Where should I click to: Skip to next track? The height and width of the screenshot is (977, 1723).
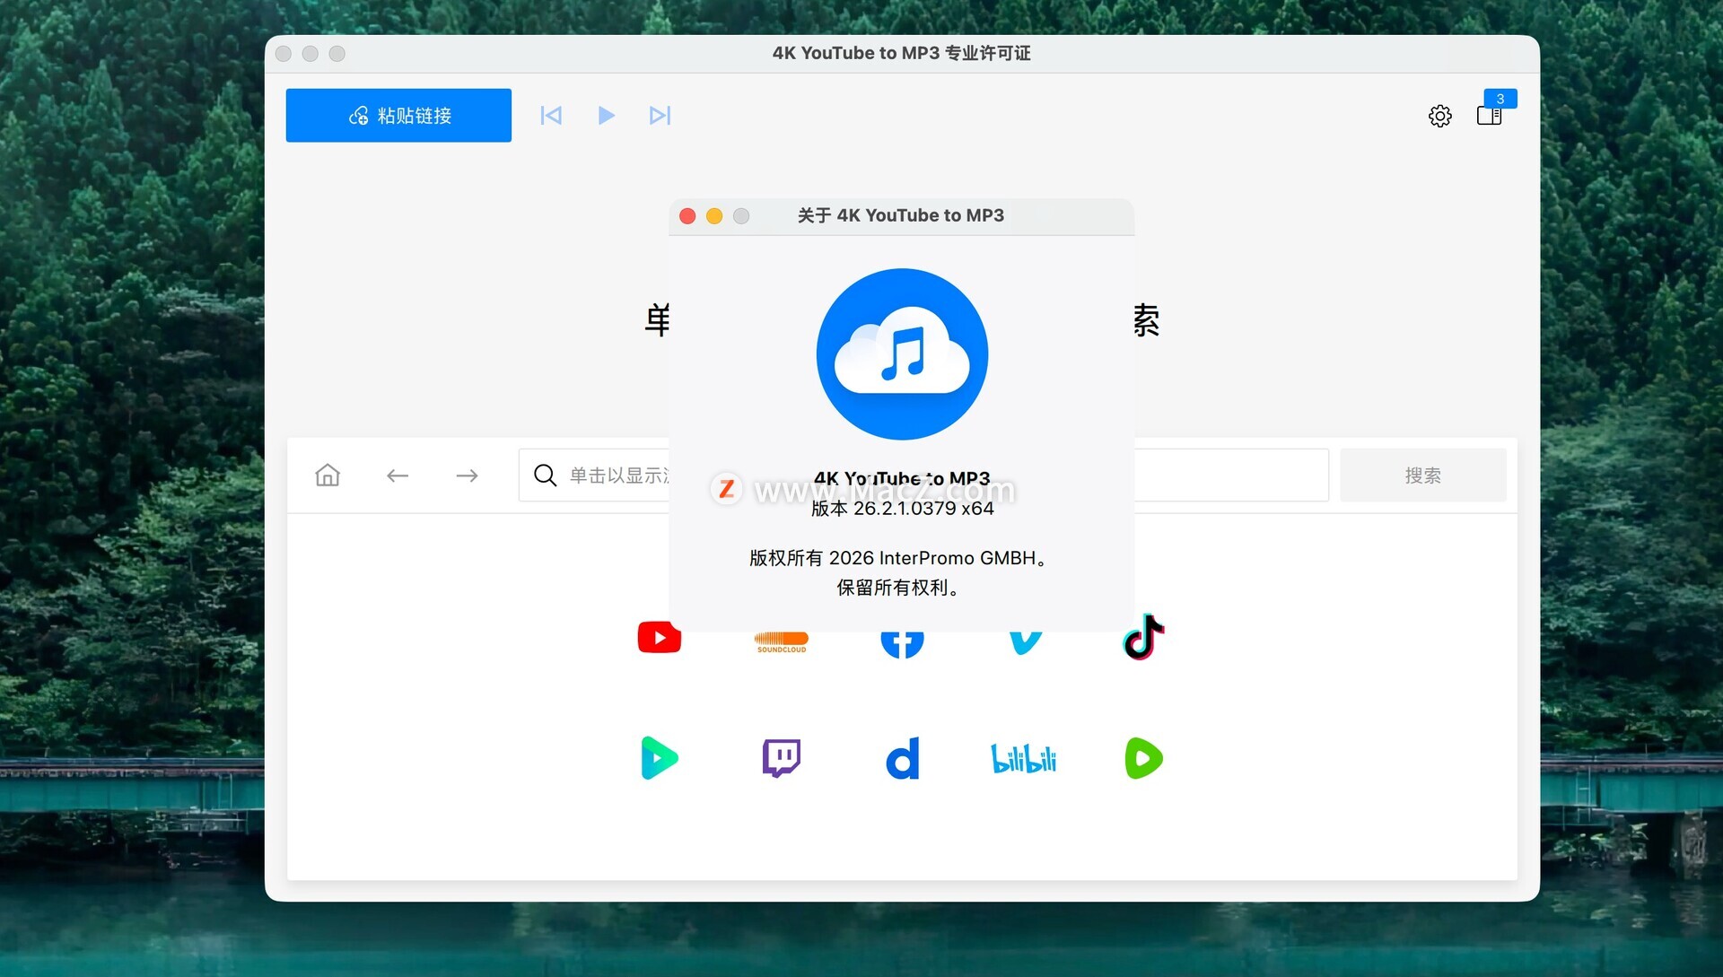coord(660,115)
